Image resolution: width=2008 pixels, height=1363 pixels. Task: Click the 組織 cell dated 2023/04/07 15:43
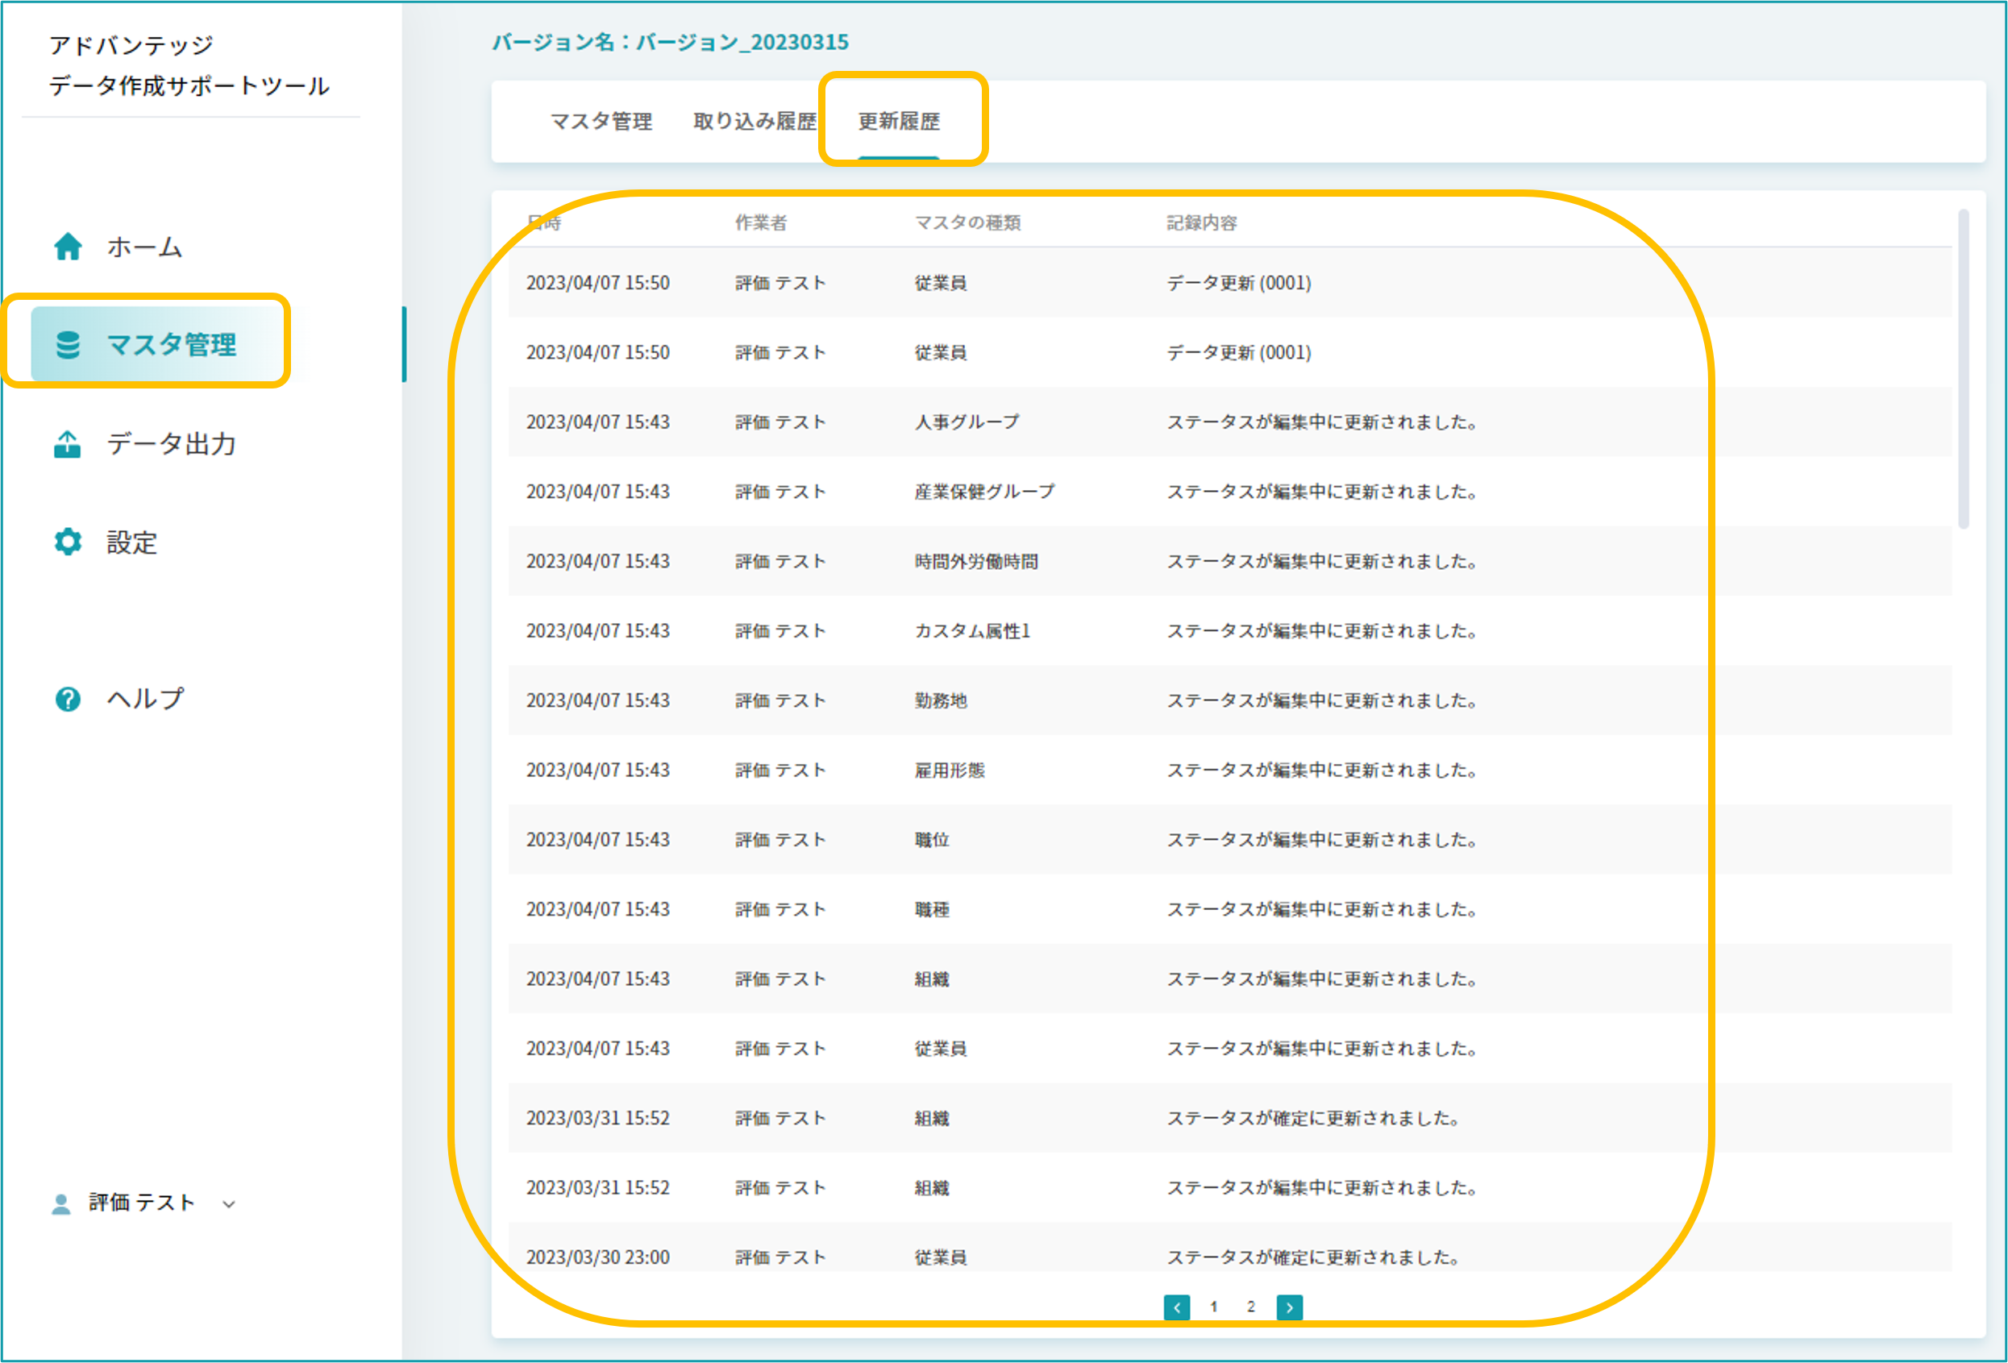933,979
